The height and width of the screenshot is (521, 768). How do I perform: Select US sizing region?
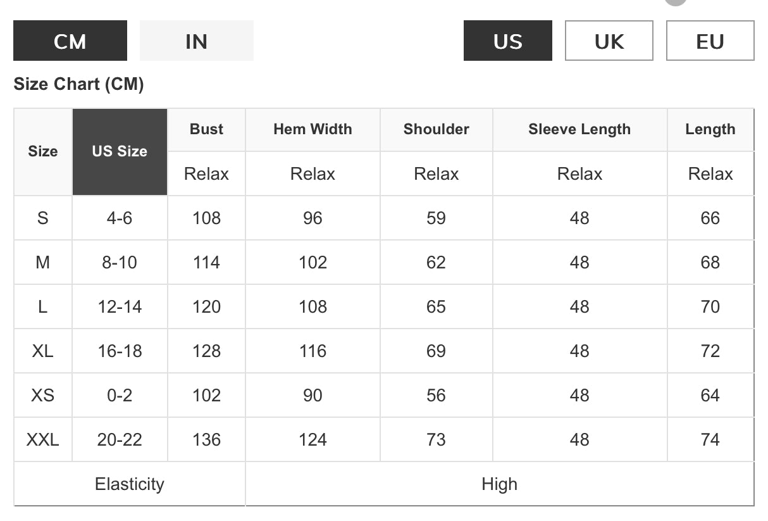(508, 41)
